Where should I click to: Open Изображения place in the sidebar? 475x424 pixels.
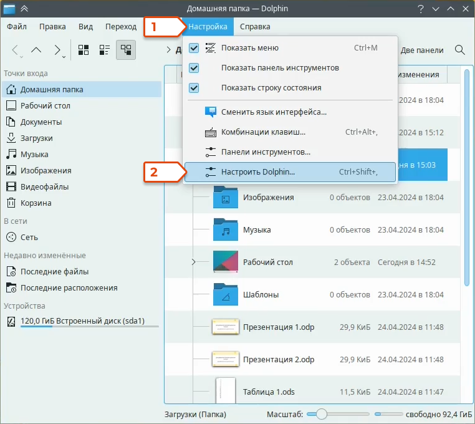tap(82, 171)
